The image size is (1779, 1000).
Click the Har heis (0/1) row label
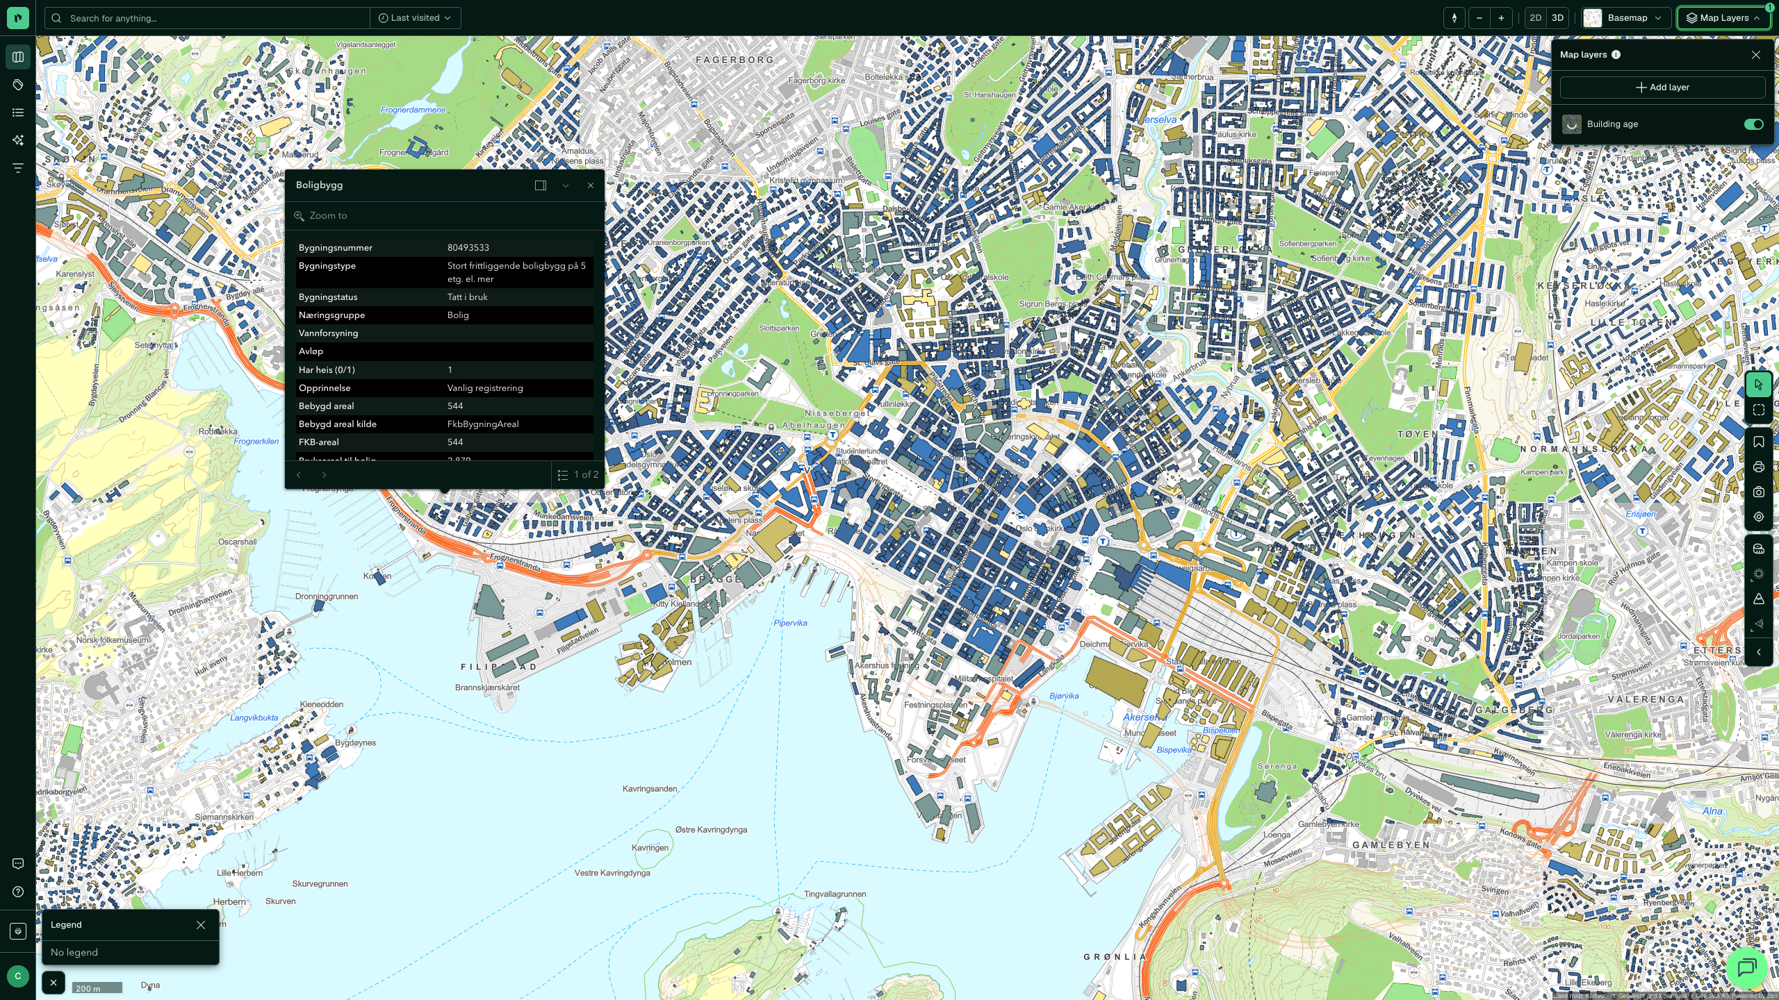point(327,370)
